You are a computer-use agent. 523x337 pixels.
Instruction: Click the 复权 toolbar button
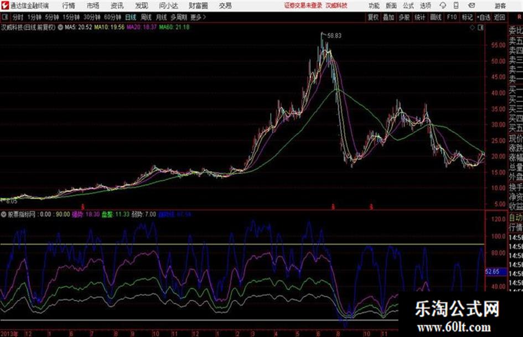point(373,17)
